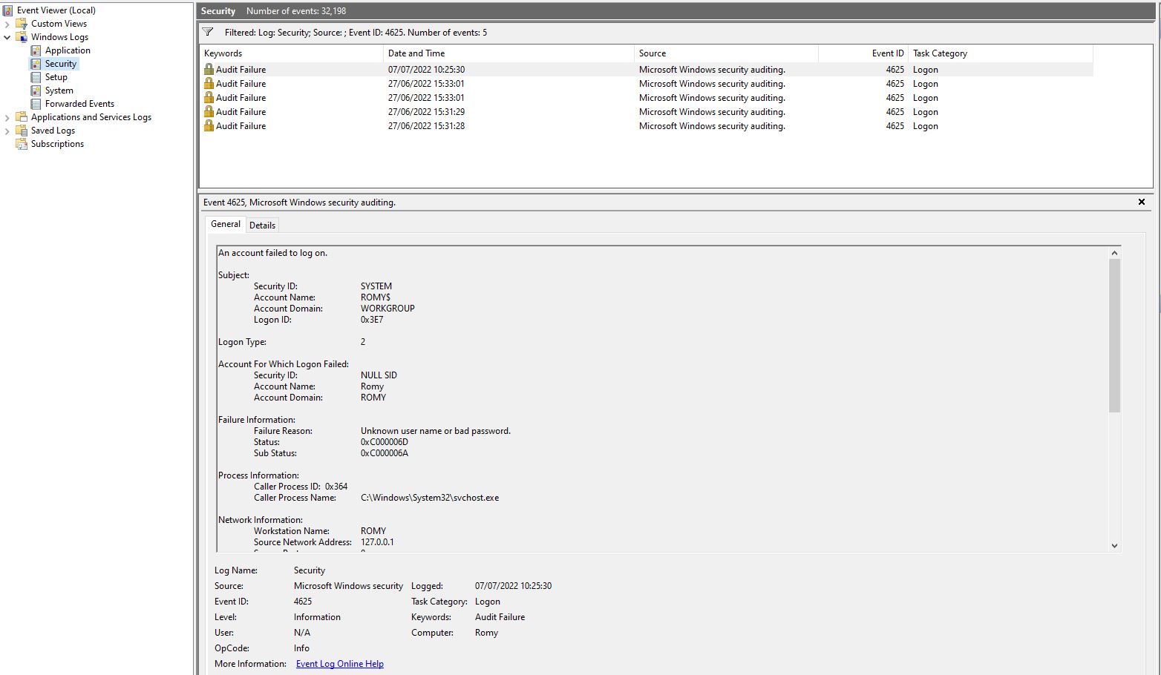The height and width of the screenshot is (675, 1161).
Task: Click the Subscriptions icon
Action: (22, 144)
